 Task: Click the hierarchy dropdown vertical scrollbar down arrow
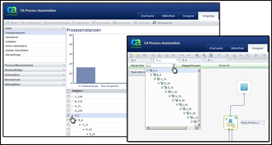199,125
